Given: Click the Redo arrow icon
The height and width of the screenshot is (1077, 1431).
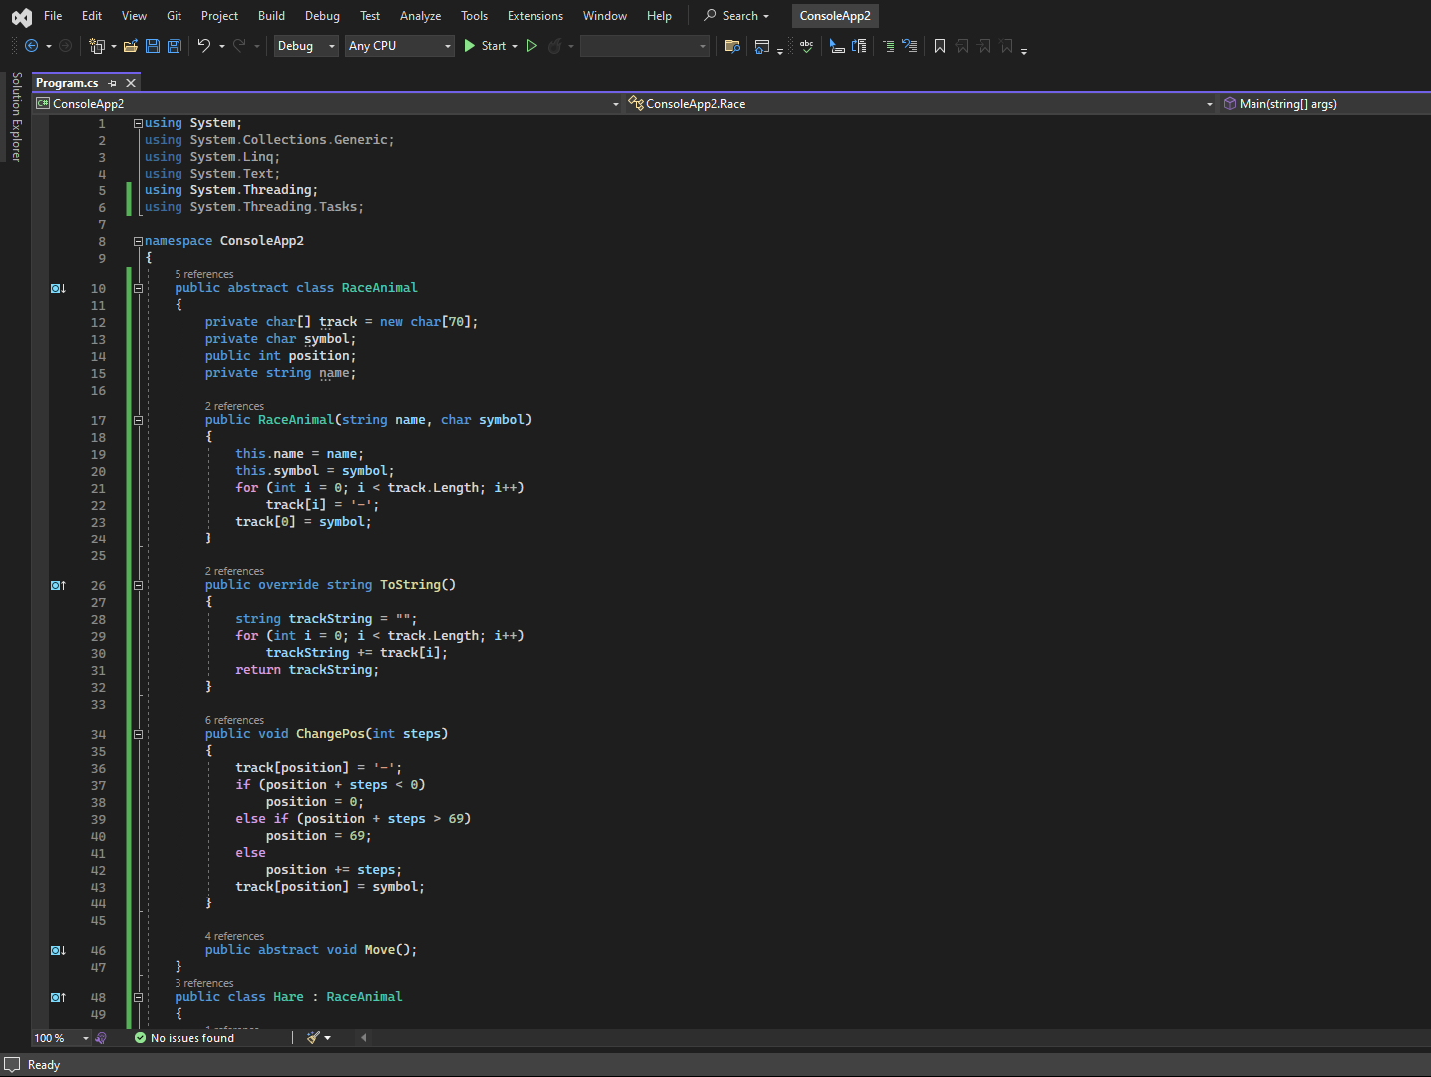Looking at the screenshot, I should click(x=239, y=46).
